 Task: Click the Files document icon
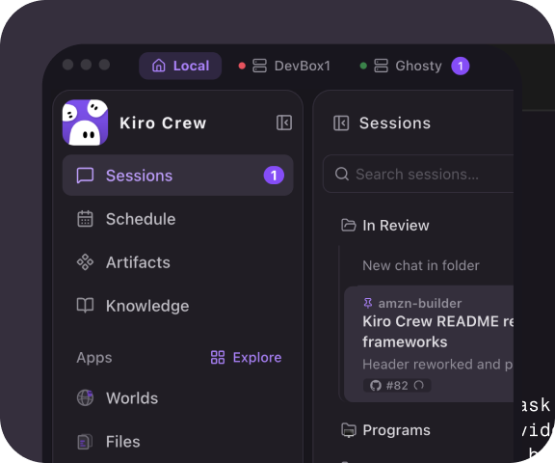(x=85, y=442)
